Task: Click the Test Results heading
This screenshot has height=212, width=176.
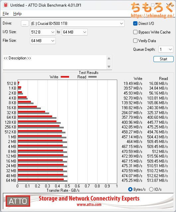Action: pos(89,73)
